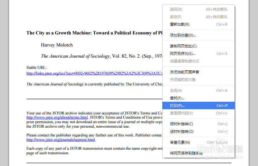The width and height of the screenshot is (258, 166).
Task: Select 创建桌面快捷方式 menu entry
Action: tap(198, 61)
